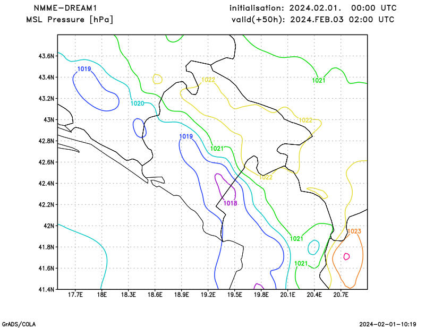The image size is (425, 328).
Task: Click the 42N latitude label
Action: click(x=49, y=226)
